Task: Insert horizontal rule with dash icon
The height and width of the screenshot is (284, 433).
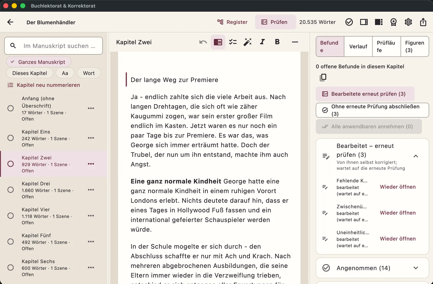Action: (x=295, y=42)
